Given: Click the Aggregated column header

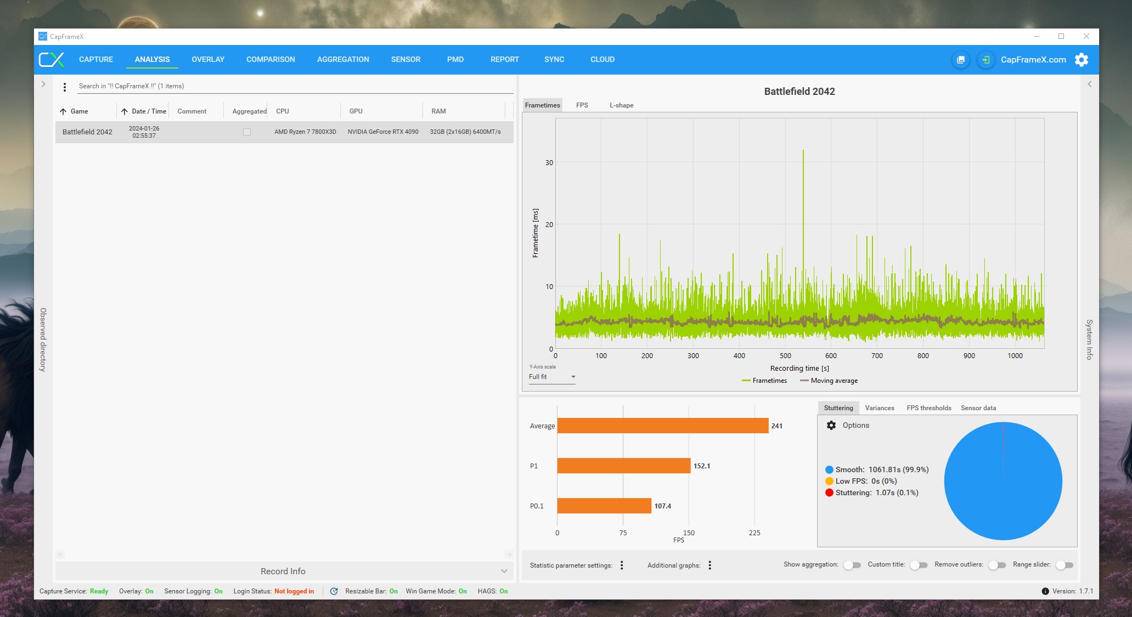Looking at the screenshot, I should [250, 111].
